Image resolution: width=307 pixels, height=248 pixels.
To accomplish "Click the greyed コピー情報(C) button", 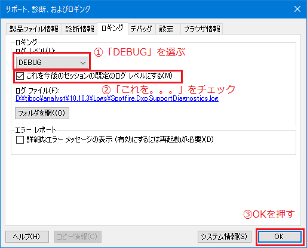I will pos(78,237).
